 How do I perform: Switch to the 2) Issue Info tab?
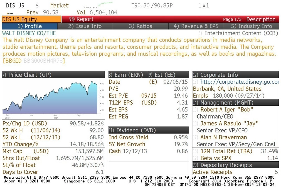(85, 26)
